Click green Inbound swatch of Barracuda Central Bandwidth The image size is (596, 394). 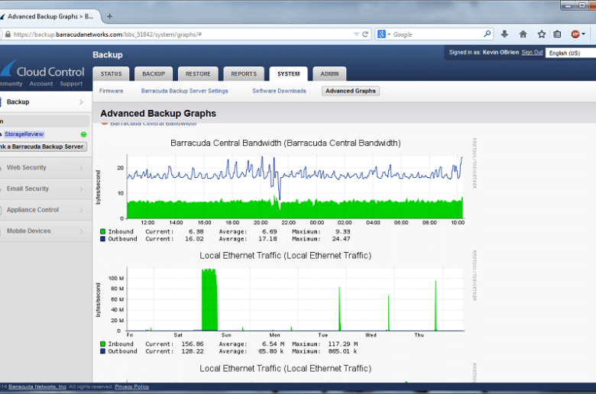(102, 231)
